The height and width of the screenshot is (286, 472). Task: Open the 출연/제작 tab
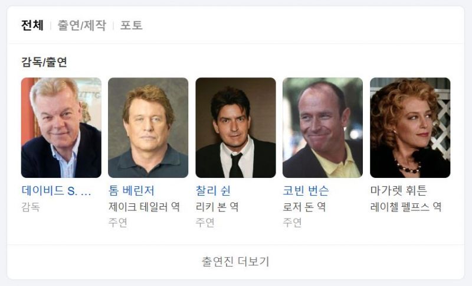[81, 25]
